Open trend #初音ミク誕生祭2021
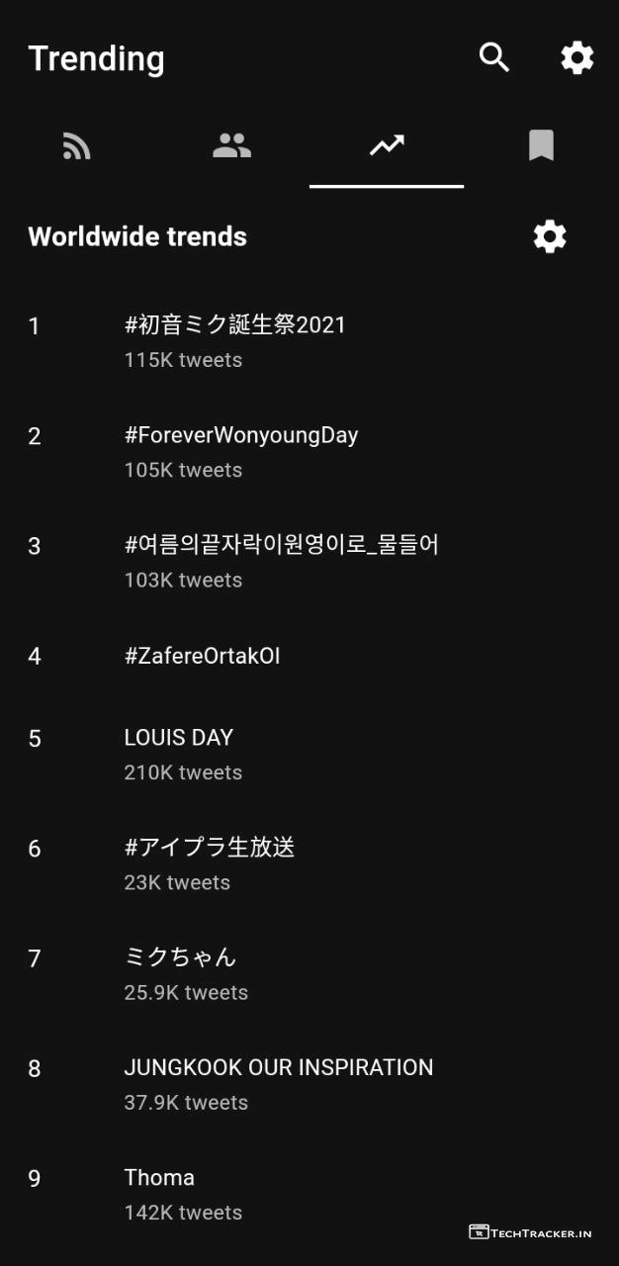The width and height of the screenshot is (619, 1266). tap(235, 325)
